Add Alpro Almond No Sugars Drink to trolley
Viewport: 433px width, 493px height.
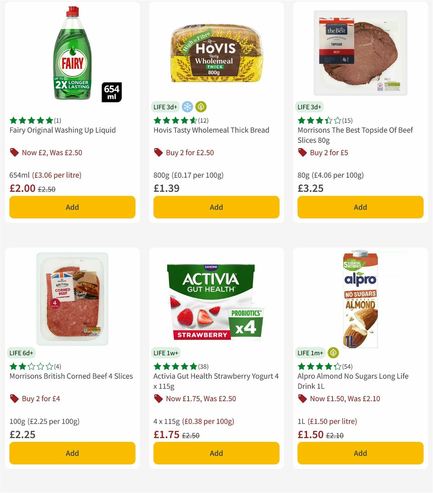pyautogui.click(x=360, y=453)
